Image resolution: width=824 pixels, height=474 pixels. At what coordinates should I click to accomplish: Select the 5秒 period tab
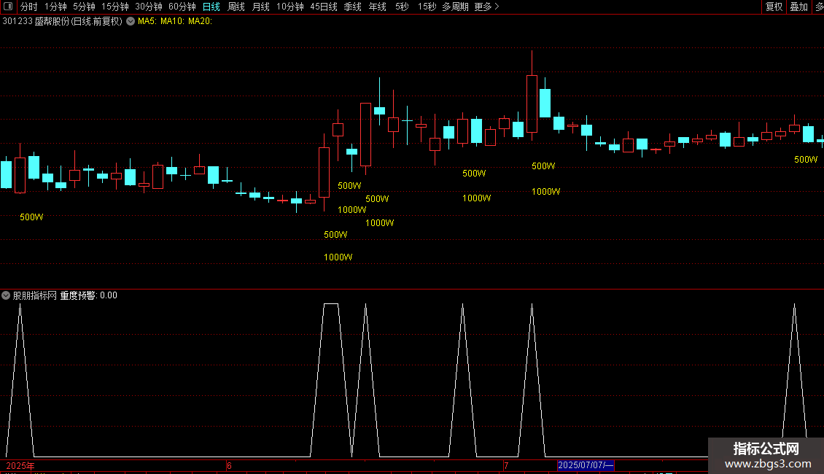coord(402,7)
